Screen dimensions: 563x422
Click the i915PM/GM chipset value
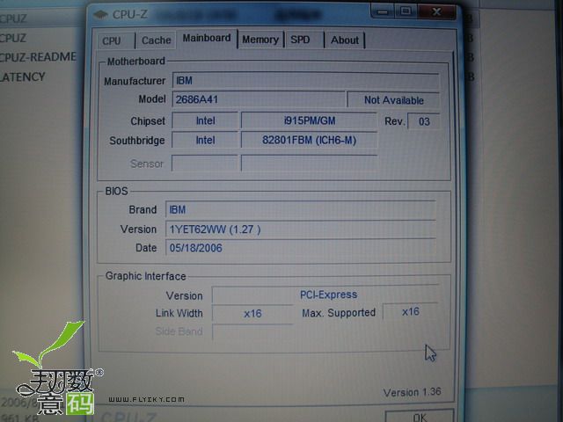point(309,120)
